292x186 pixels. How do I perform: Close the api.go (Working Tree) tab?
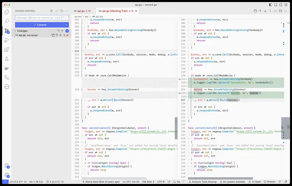(x=136, y=11)
